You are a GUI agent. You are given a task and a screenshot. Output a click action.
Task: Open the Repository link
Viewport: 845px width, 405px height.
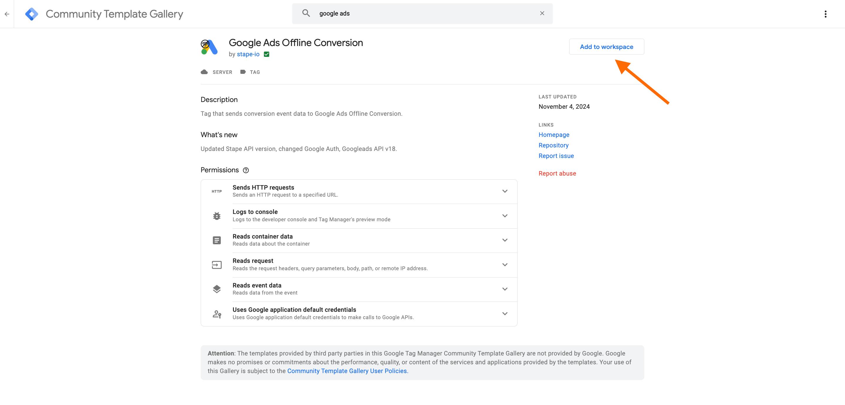click(553, 145)
